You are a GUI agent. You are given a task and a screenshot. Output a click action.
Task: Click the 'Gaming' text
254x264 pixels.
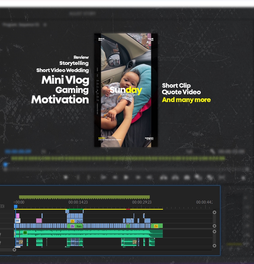[72, 90]
